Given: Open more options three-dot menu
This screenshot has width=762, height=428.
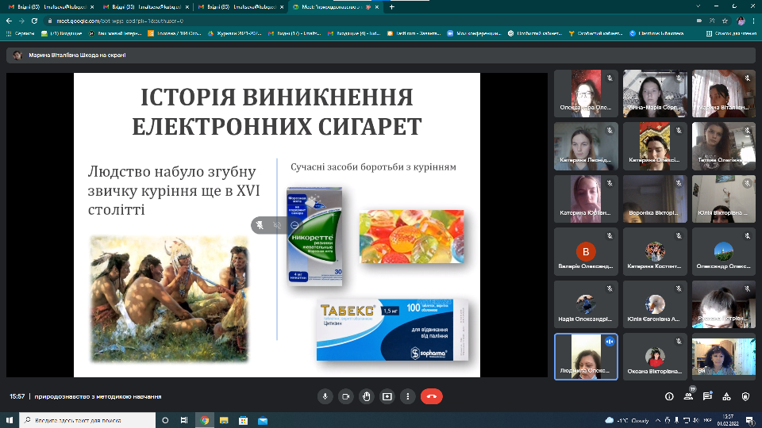Looking at the screenshot, I should 407,396.
